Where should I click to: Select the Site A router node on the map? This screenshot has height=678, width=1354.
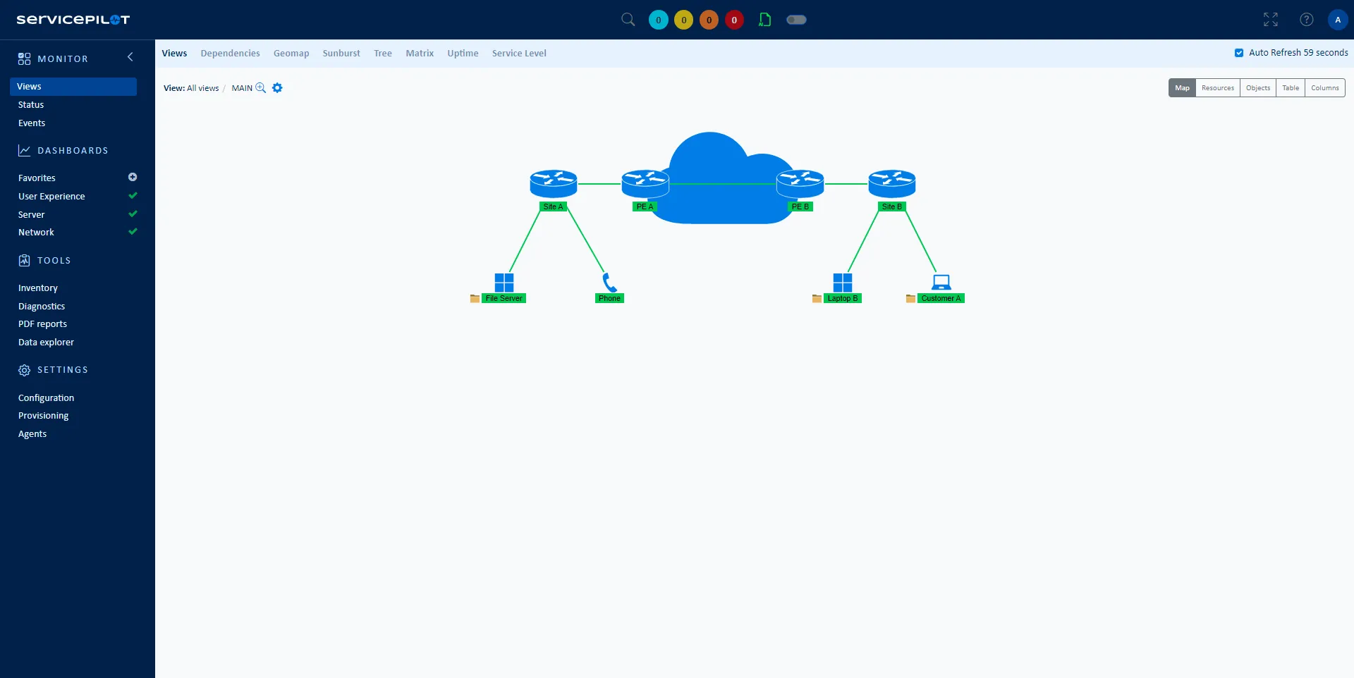[554, 183]
